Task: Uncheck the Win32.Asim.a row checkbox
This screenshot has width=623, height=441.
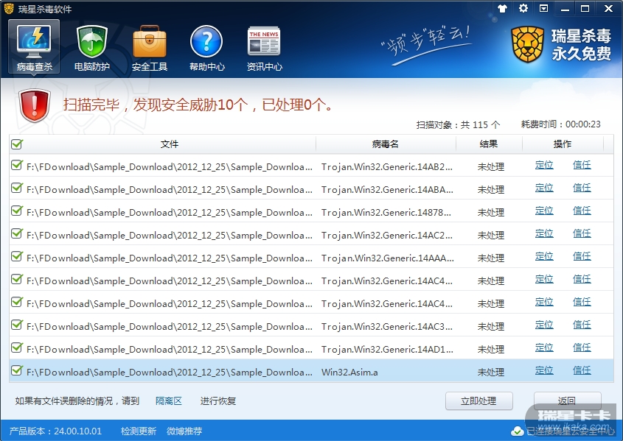Action: [17, 370]
